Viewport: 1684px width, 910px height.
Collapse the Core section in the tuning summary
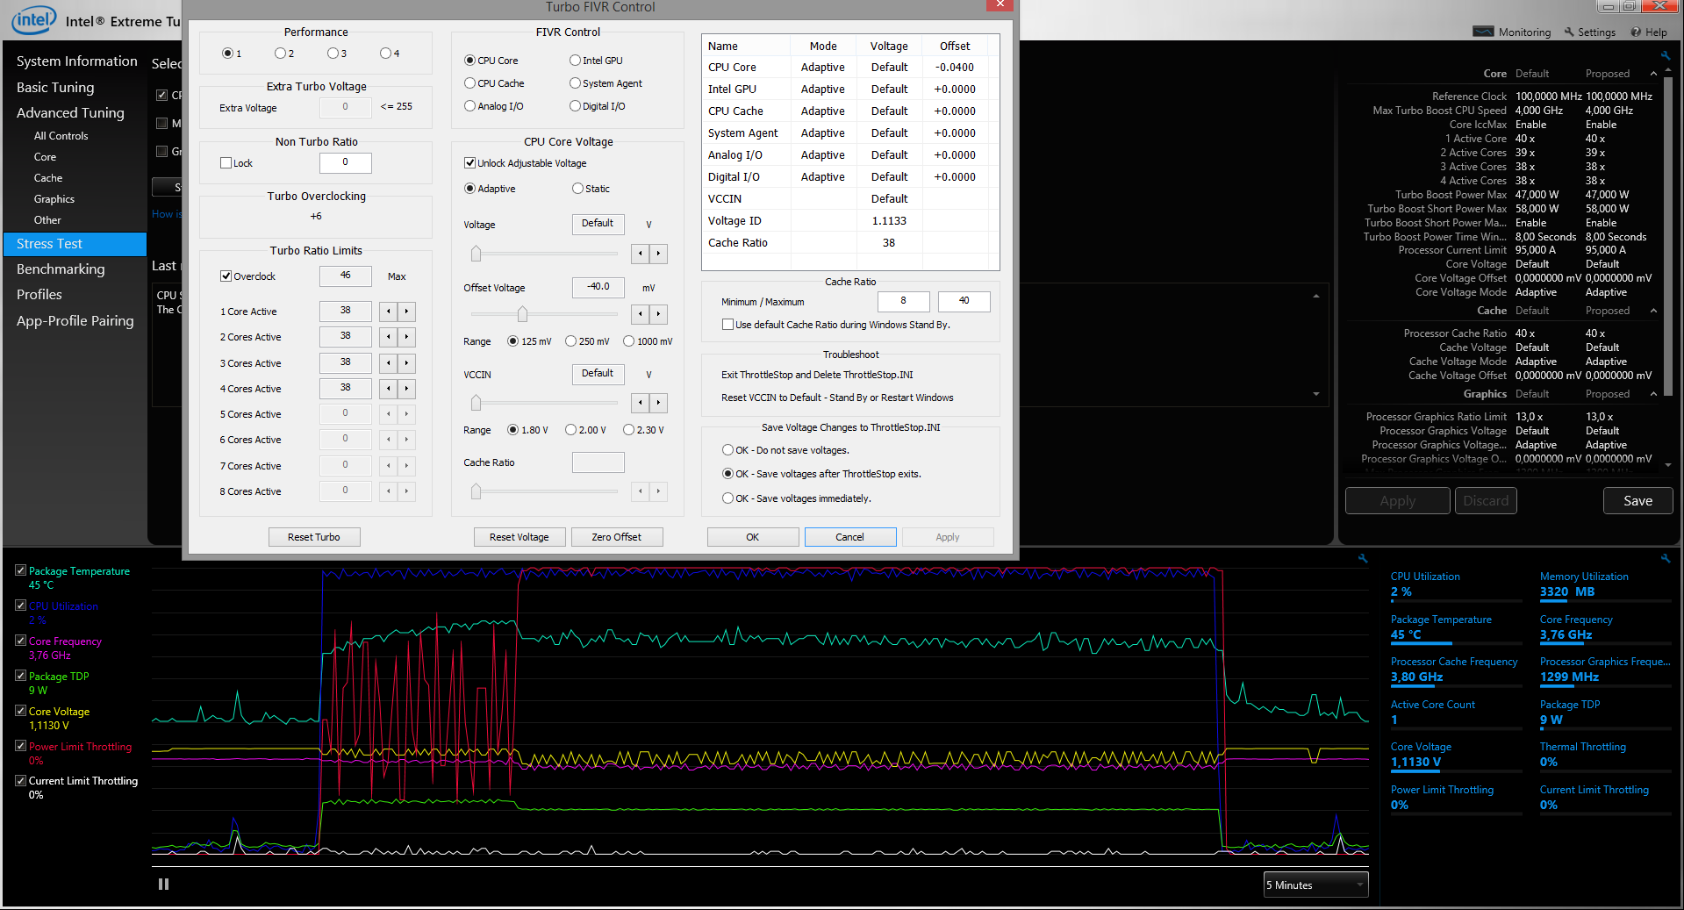pyautogui.click(x=1653, y=74)
